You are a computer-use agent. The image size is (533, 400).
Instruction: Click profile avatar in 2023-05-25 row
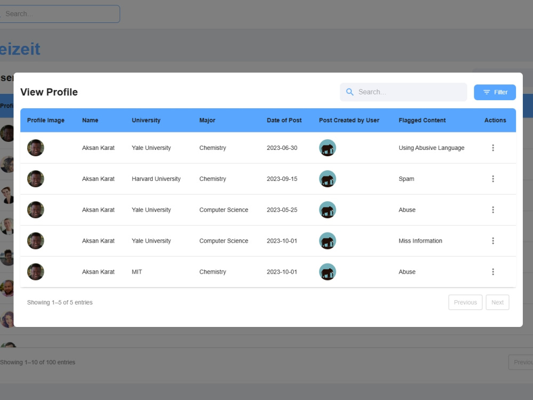[x=36, y=210]
